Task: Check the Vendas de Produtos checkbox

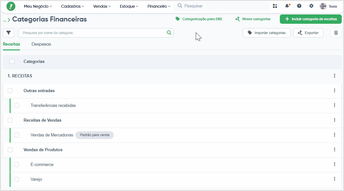Action: point(10,150)
